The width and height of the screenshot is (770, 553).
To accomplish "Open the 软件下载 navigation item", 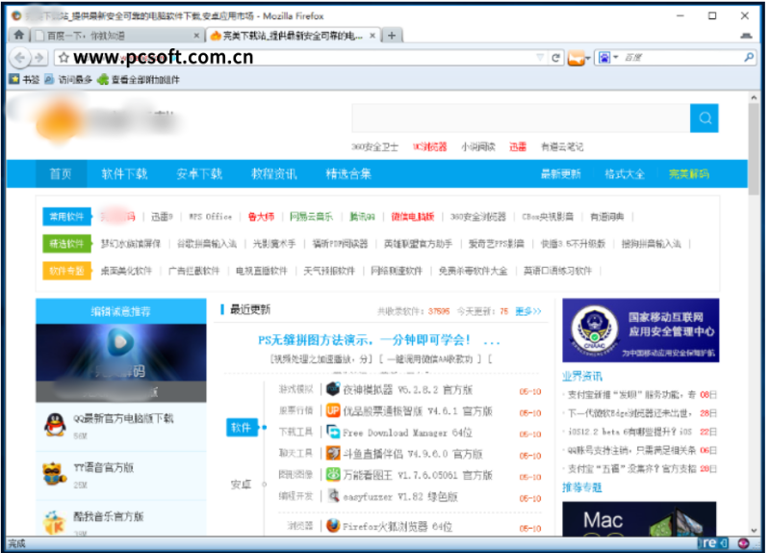I will 124,173.
